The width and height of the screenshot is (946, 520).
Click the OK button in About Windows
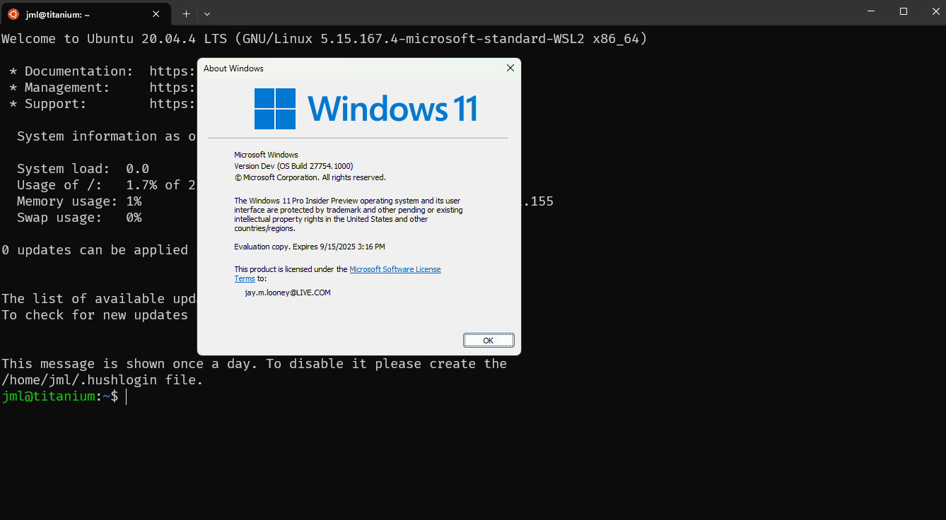(489, 341)
